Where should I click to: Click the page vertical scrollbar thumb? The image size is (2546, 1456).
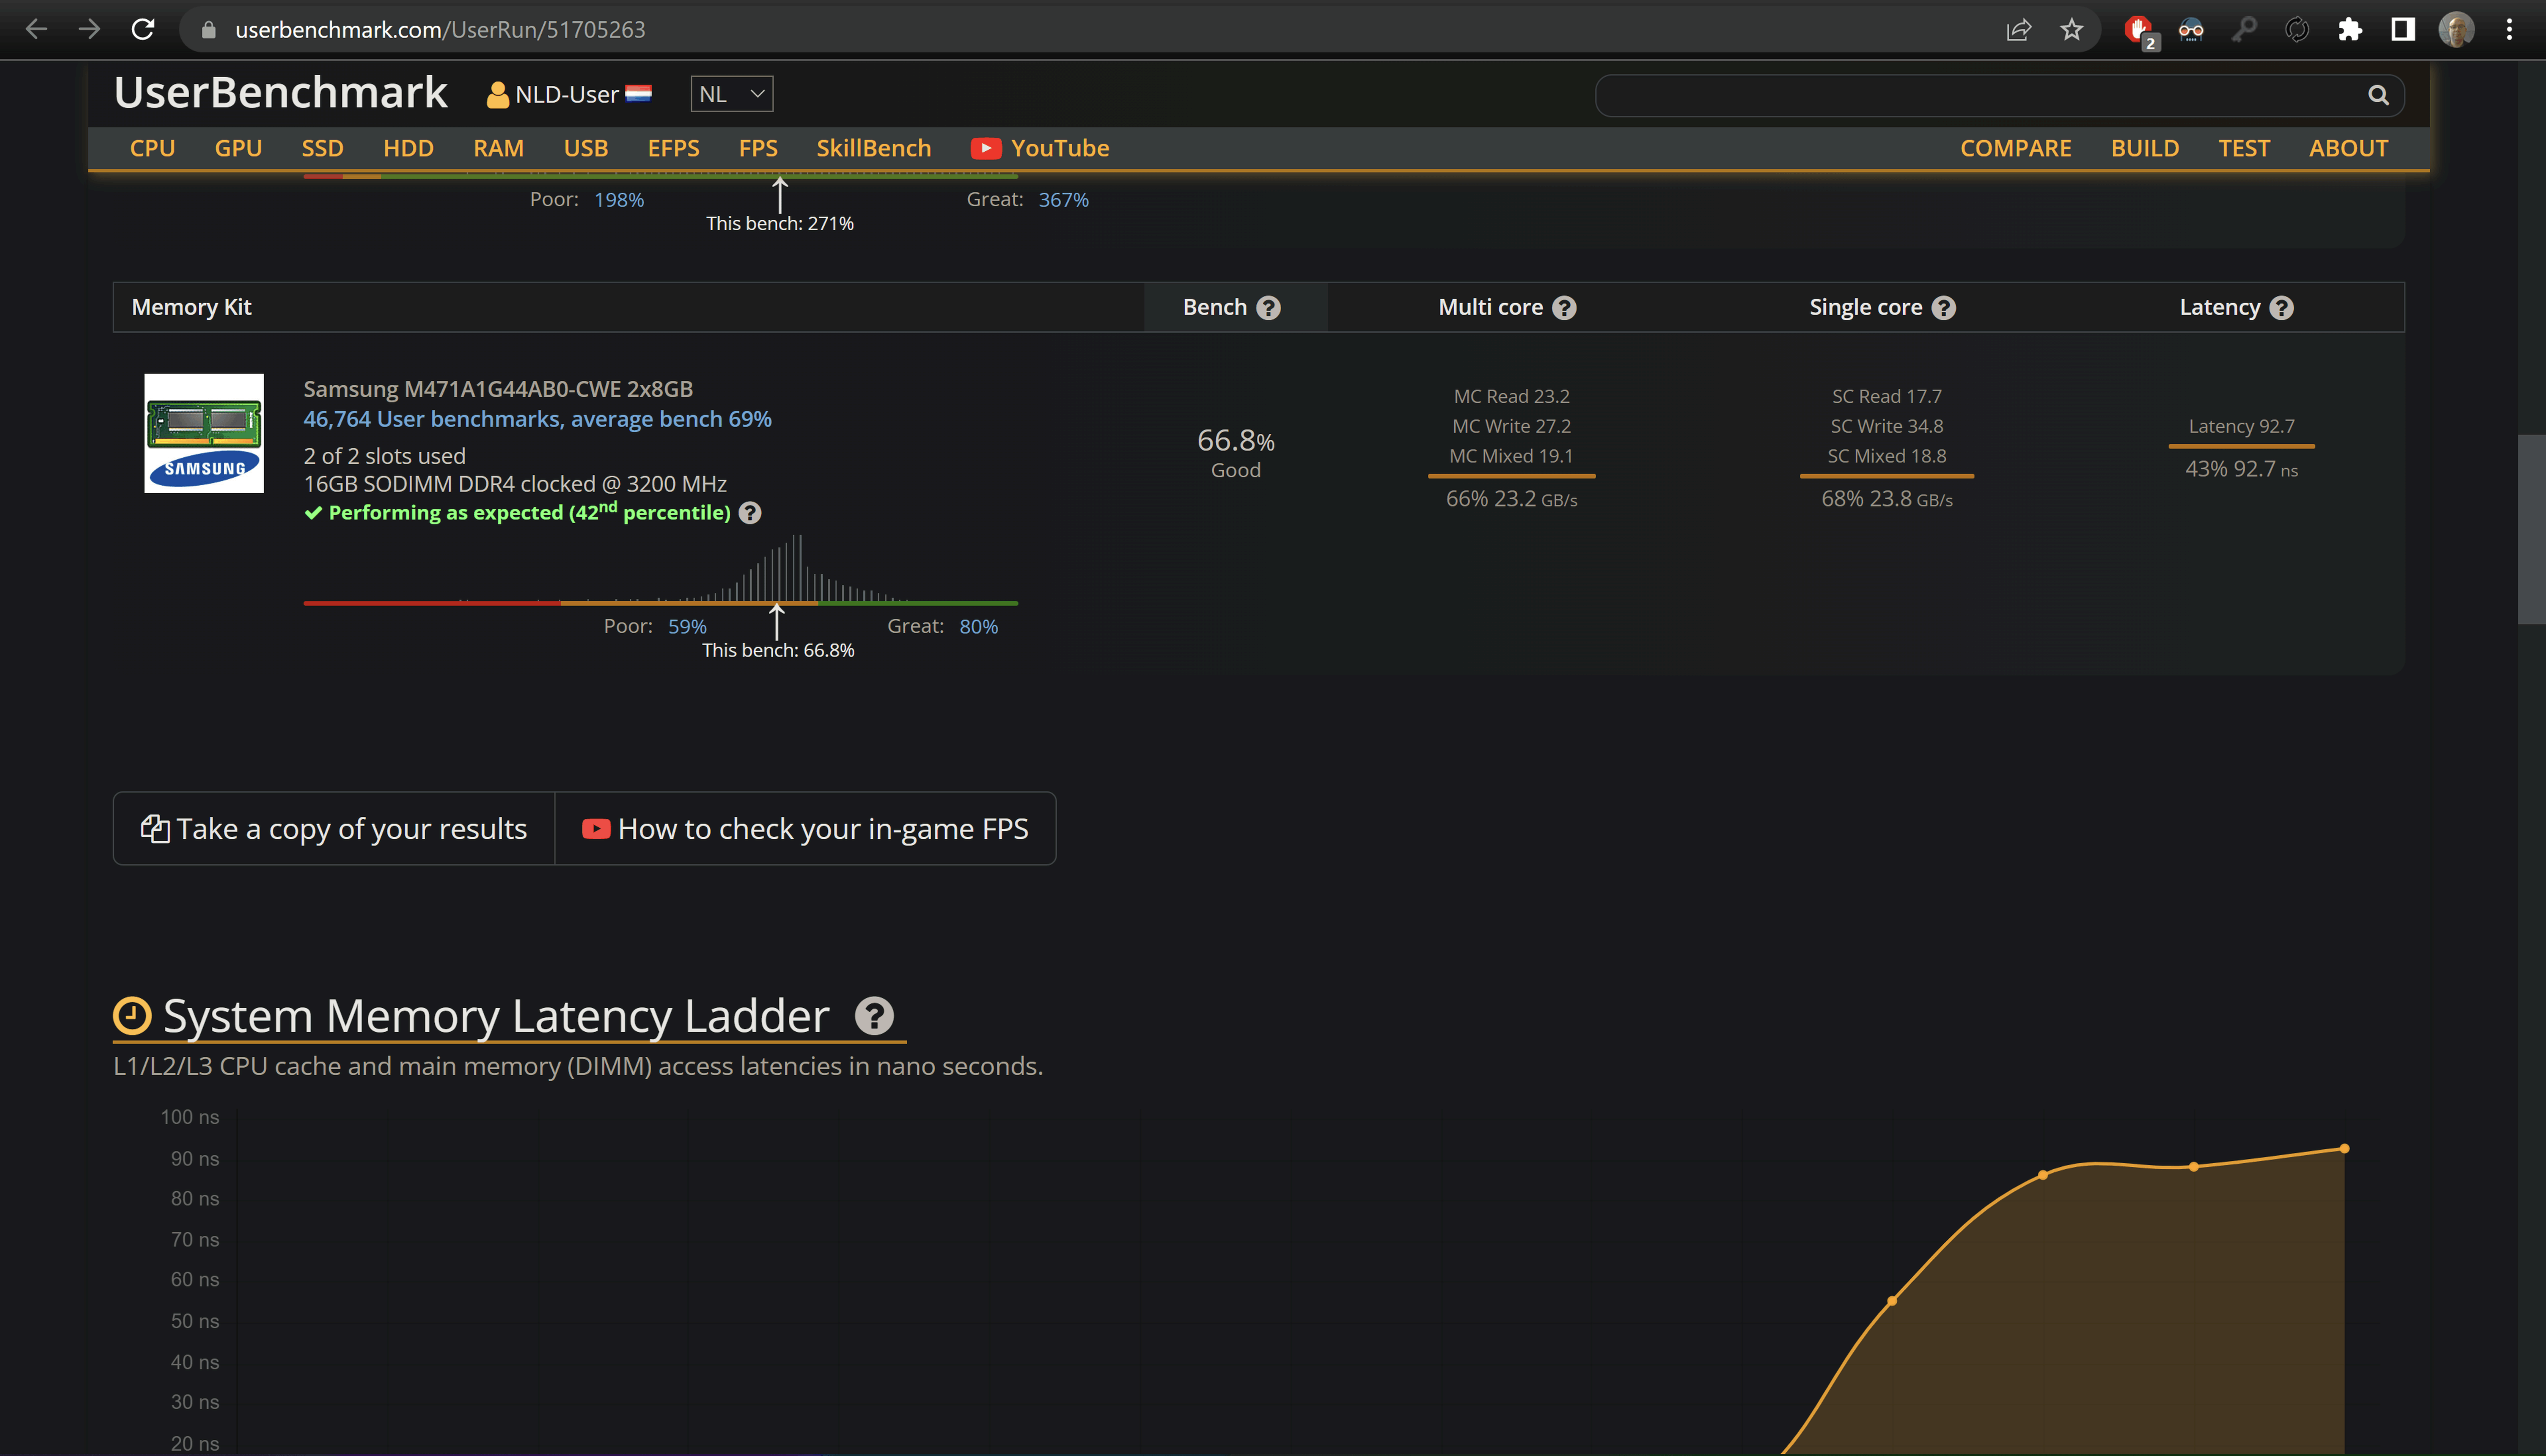[2532, 529]
